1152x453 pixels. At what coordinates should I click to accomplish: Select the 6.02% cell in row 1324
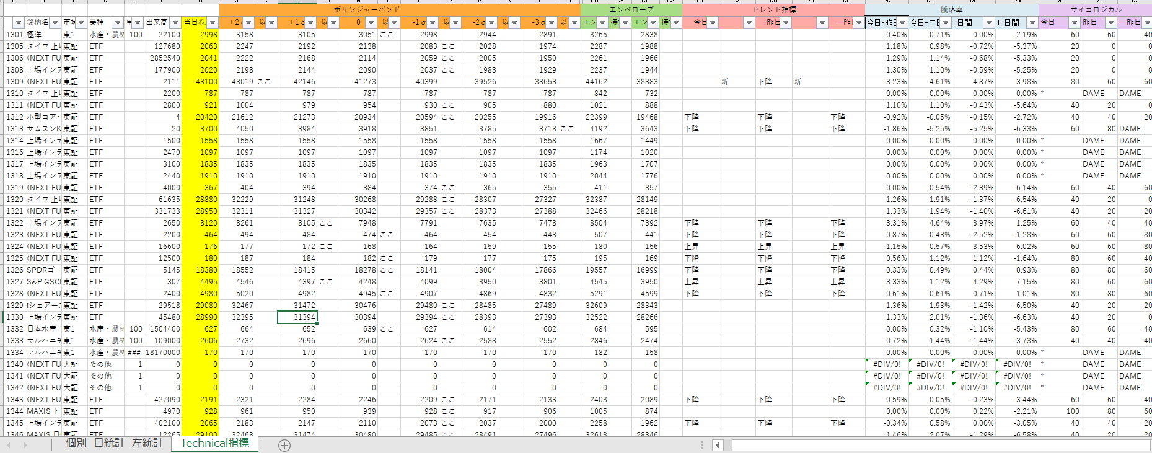pos(1017,247)
